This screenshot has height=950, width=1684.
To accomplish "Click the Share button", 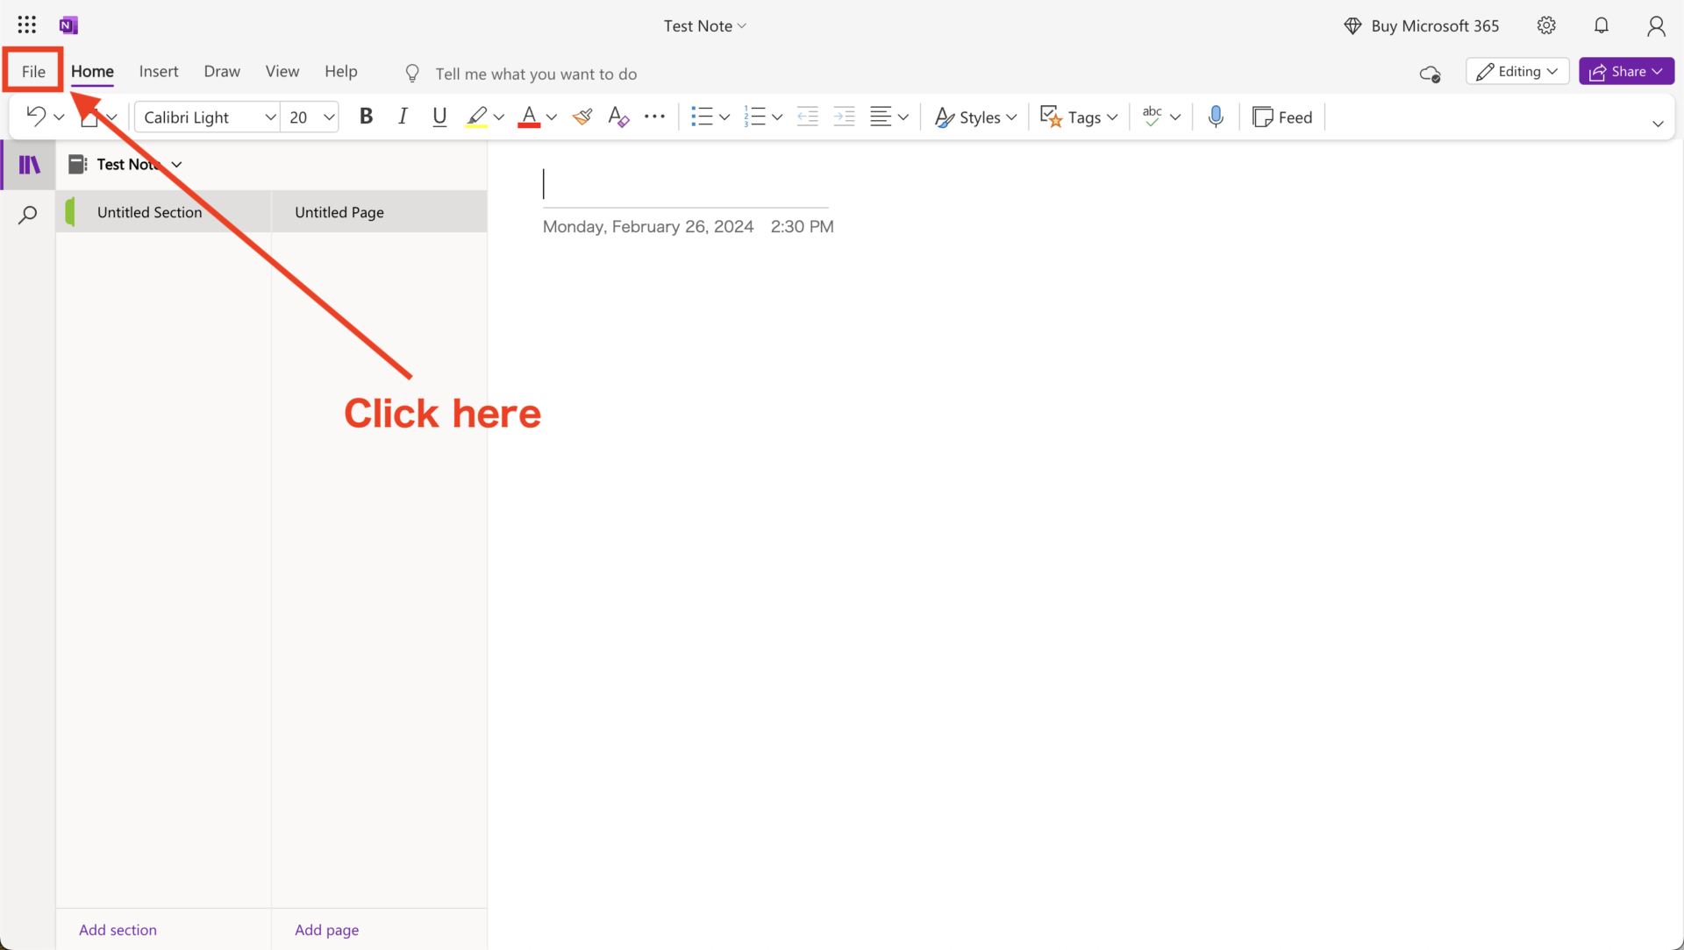I will pyautogui.click(x=1625, y=71).
